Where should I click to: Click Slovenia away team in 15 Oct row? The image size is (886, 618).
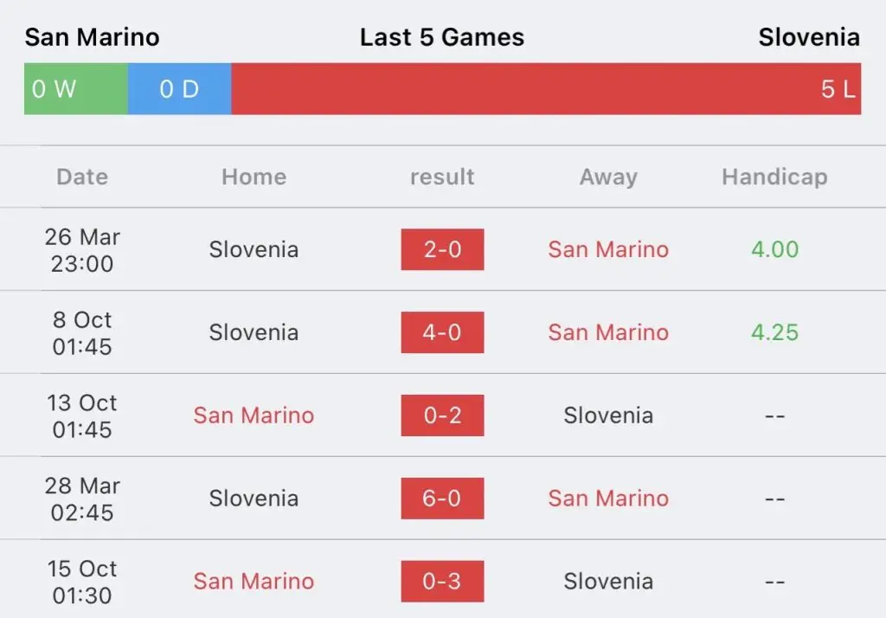(x=608, y=582)
